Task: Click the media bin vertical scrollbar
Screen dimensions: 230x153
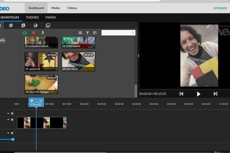Action: click(136, 90)
